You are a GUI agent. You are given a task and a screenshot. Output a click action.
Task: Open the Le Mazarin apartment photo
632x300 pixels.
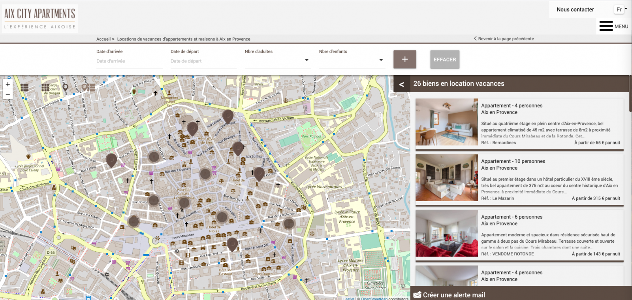tap(447, 178)
